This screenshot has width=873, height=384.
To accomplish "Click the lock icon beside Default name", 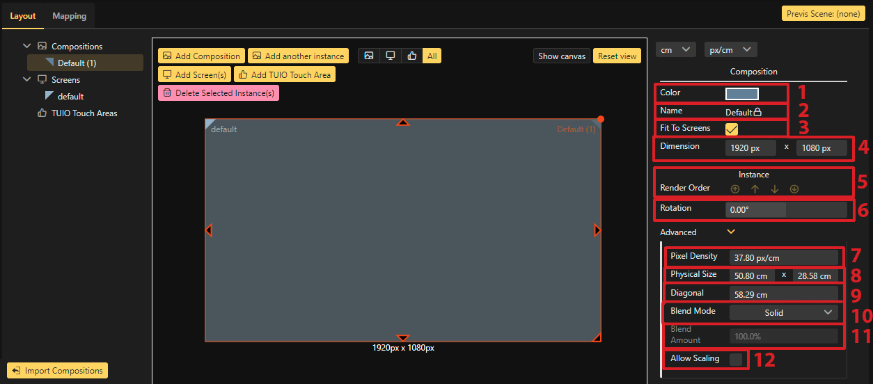I will click(x=757, y=112).
